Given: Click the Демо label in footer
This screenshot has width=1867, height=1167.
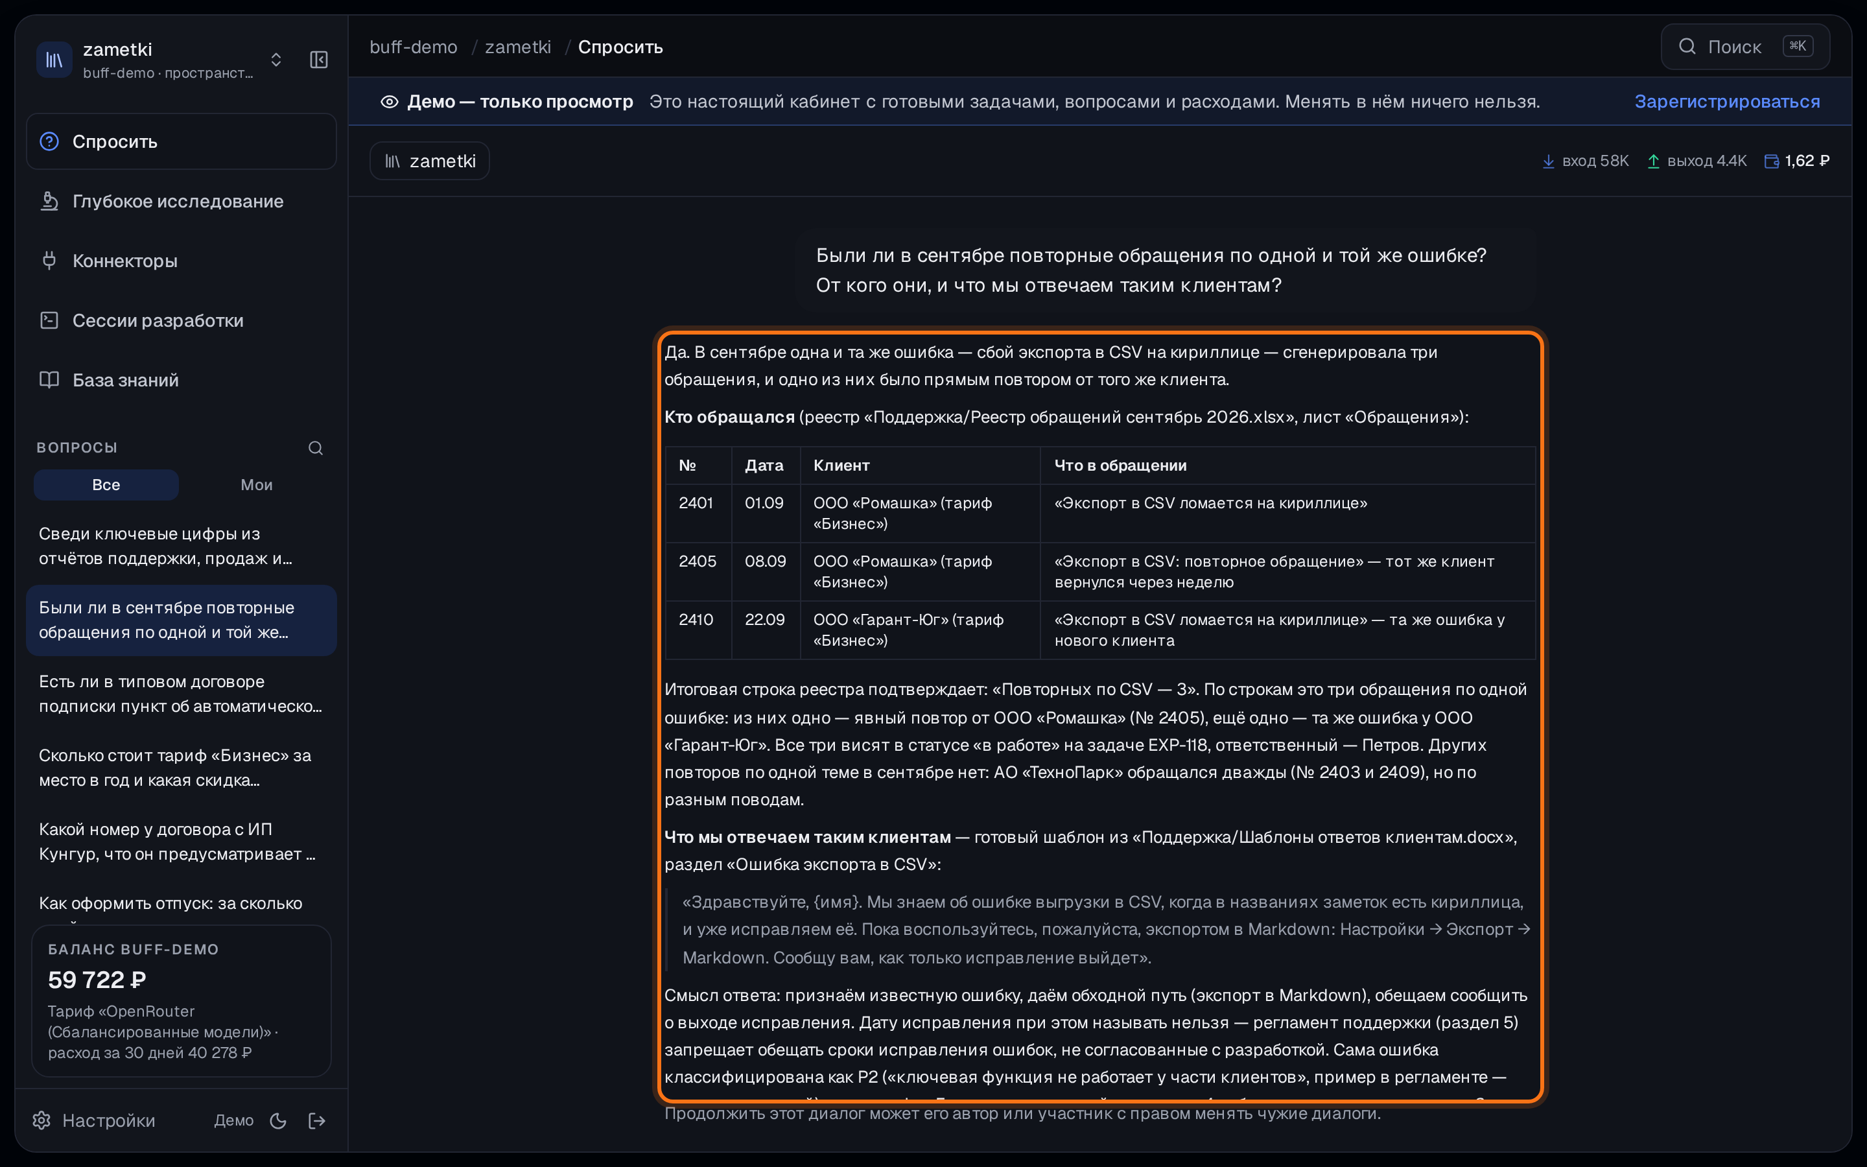Looking at the screenshot, I should pos(234,1120).
